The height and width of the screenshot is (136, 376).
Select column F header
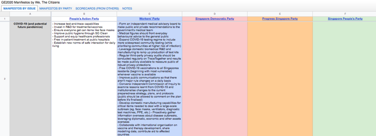344,14
